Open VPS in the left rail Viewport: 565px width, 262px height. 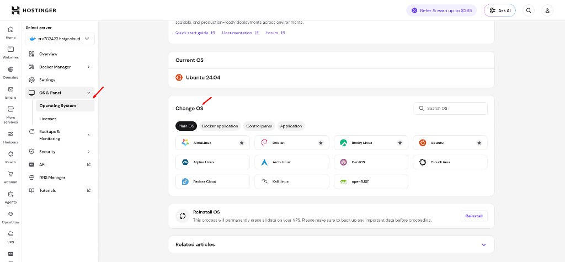tap(10, 238)
